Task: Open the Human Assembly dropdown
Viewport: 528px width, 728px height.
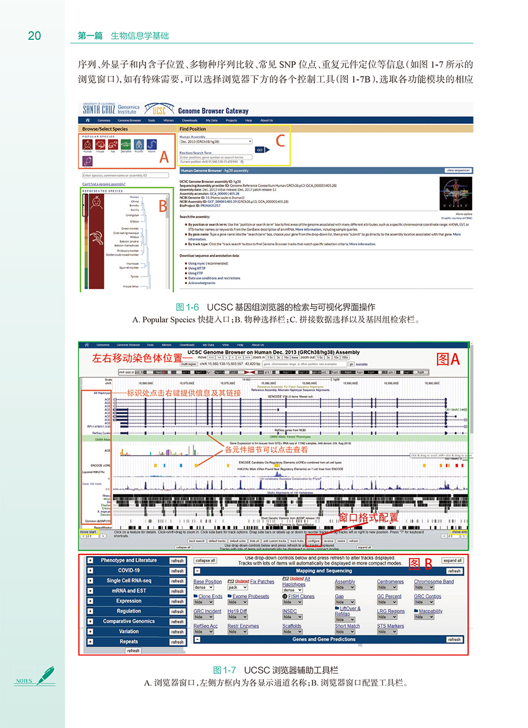Action: point(215,141)
